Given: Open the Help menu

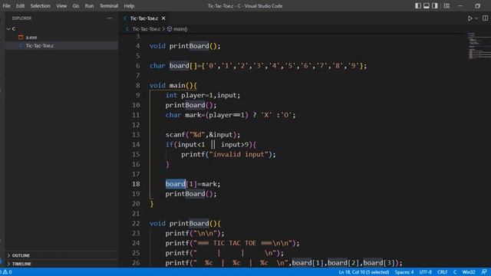Looking at the screenshot, I should point(129,6).
